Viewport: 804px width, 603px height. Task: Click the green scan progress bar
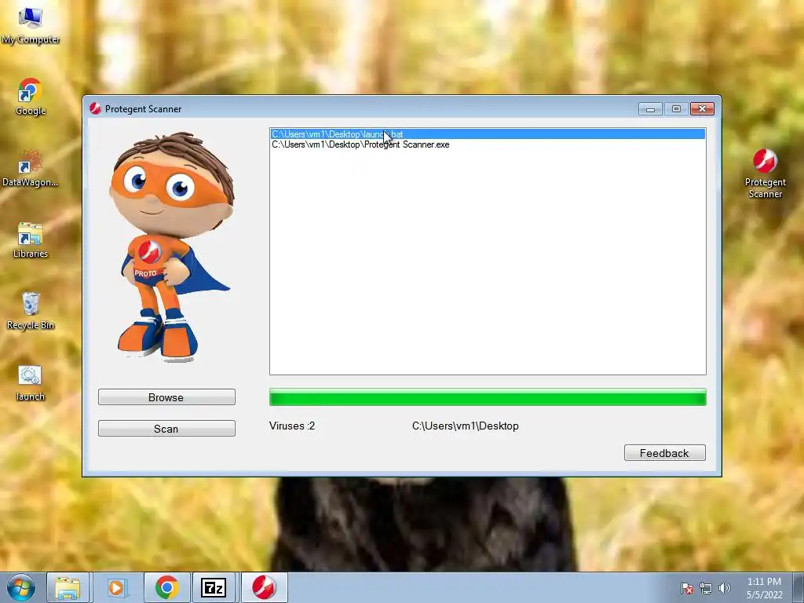click(488, 397)
